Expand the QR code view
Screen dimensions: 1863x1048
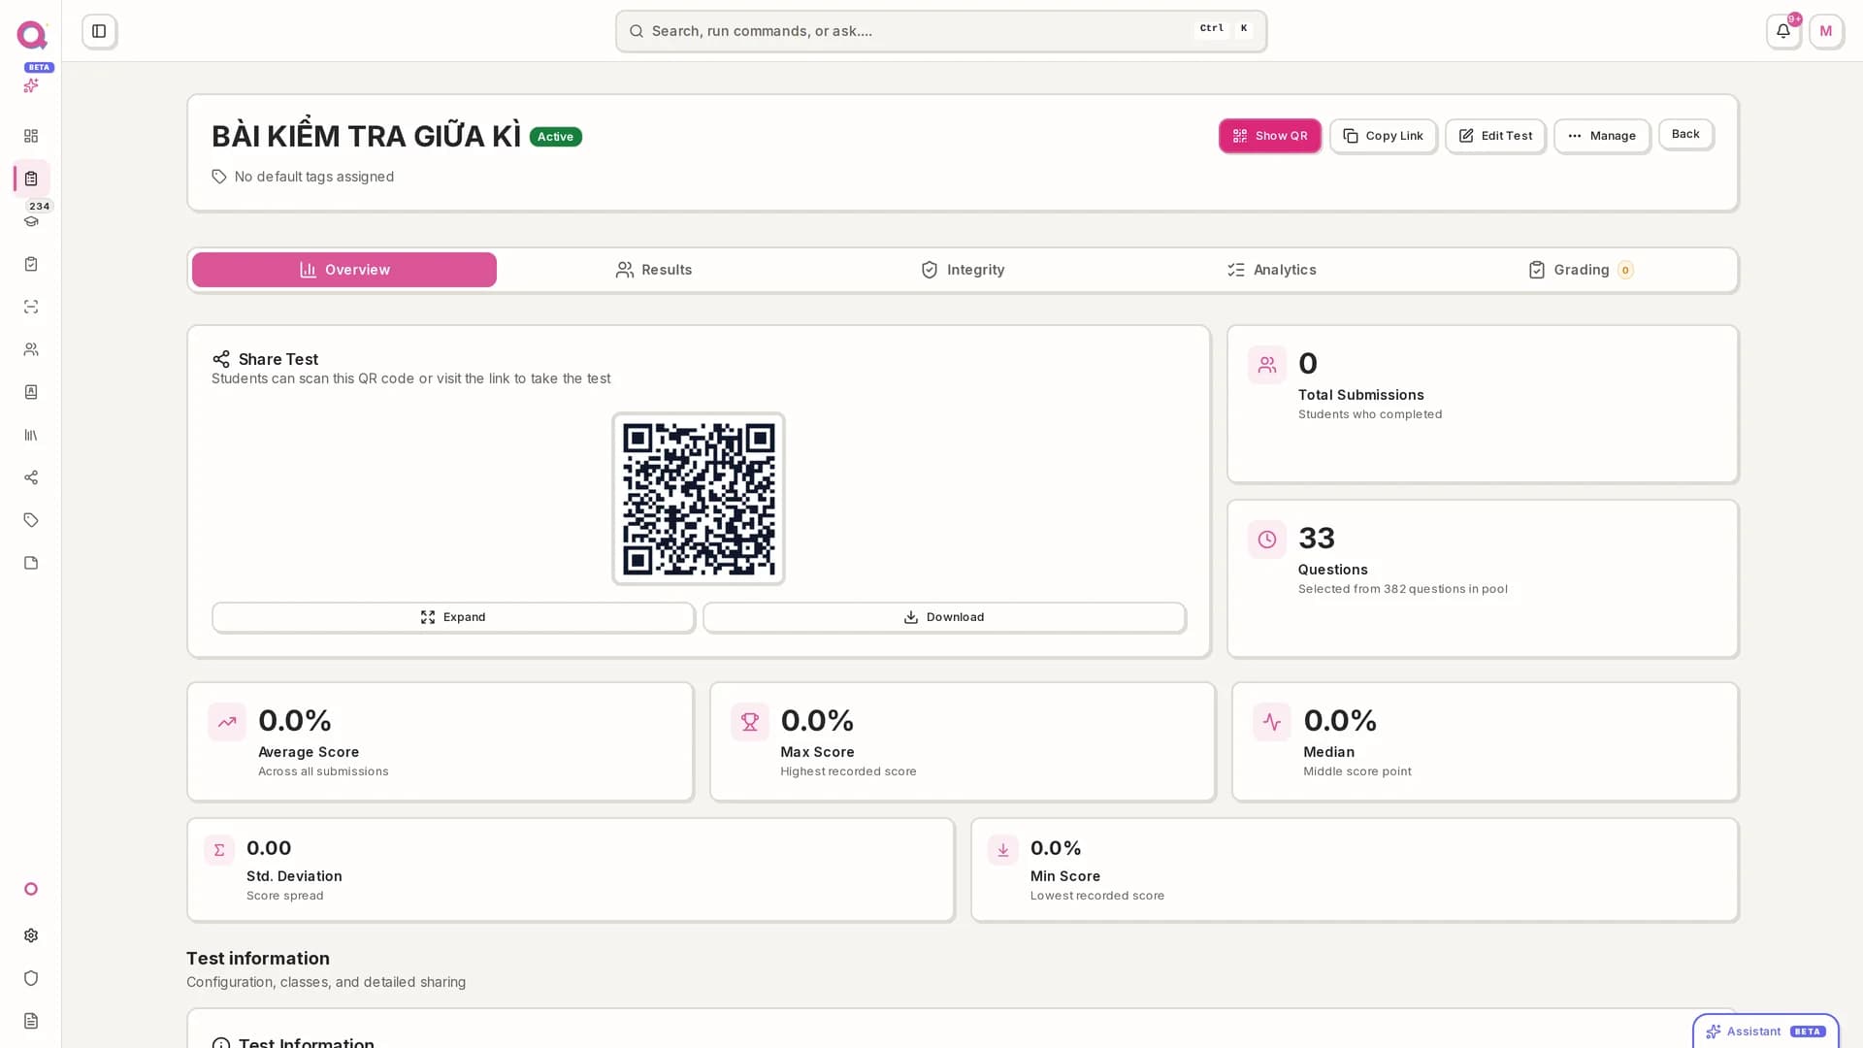(453, 617)
